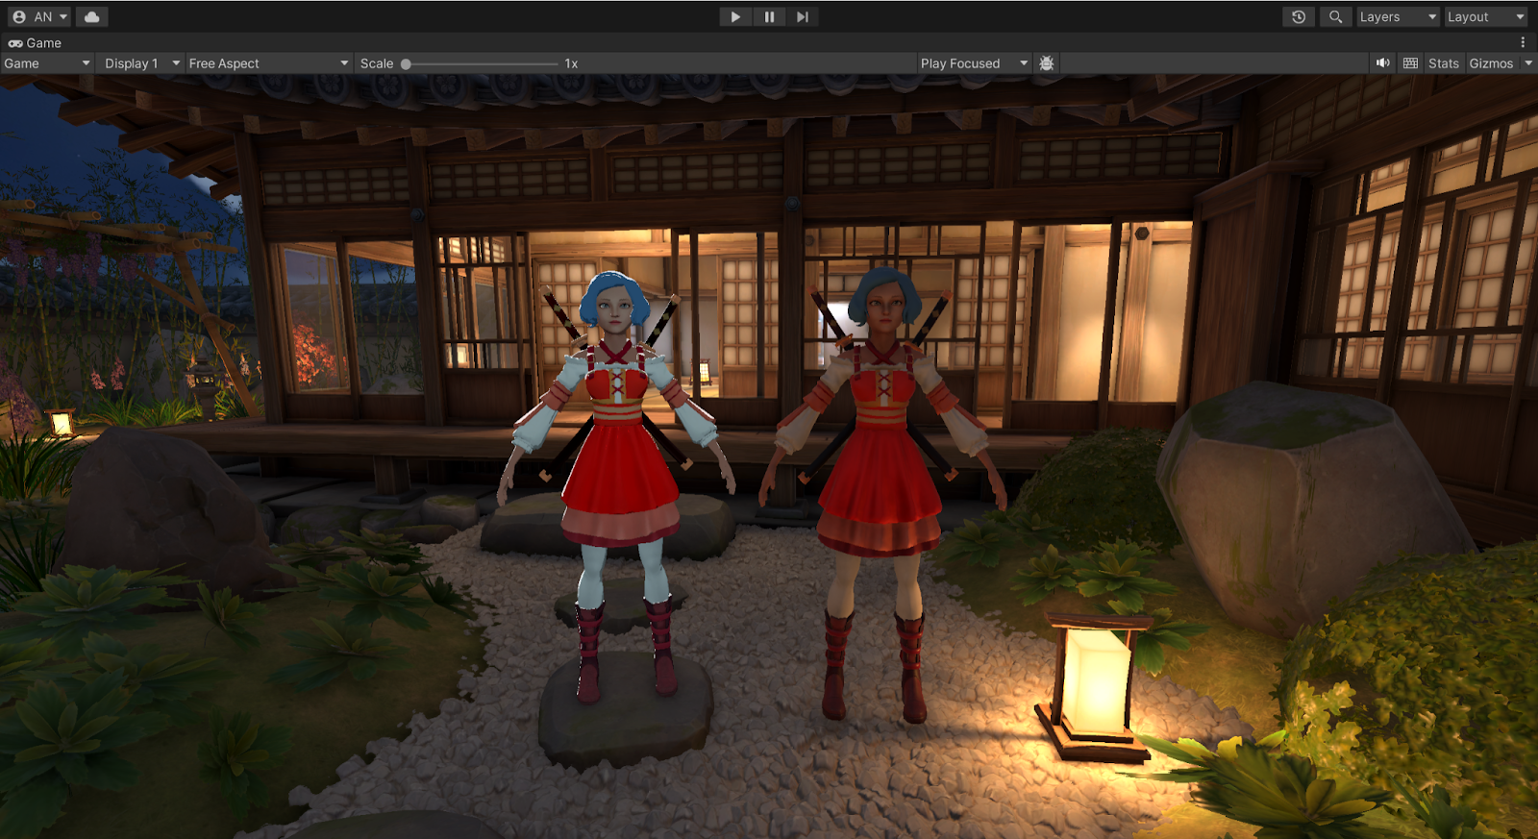The height and width of the screenshot is (839, 1538).
Task: Expand the Gizmos options arrow
Action: pyautogui.click(x=1528, y=63)
